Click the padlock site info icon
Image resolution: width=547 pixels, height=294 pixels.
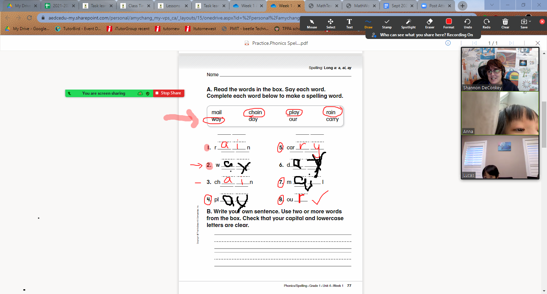tap(43, 18)
